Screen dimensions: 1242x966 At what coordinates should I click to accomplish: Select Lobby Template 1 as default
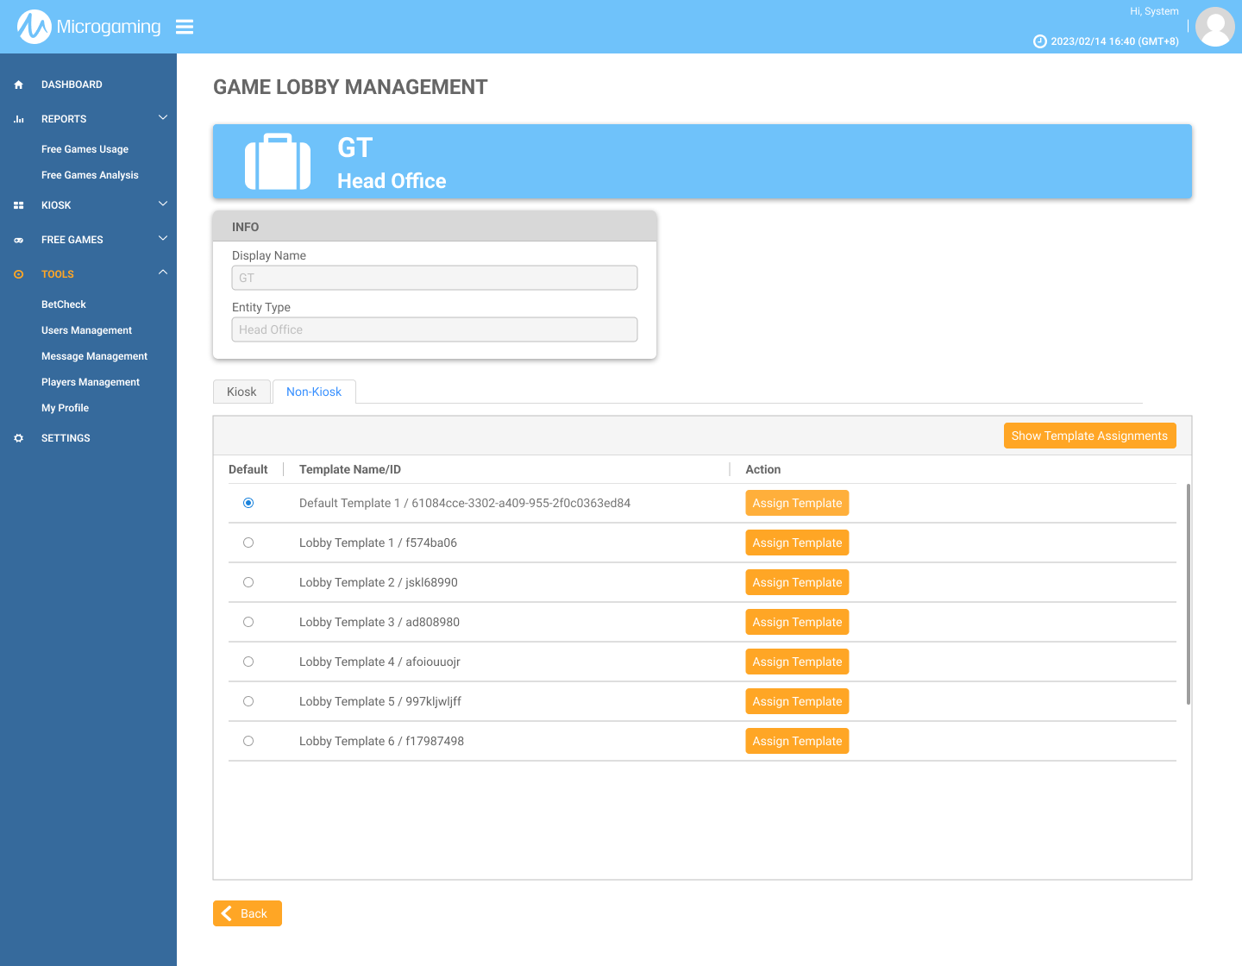pos(248,543)
